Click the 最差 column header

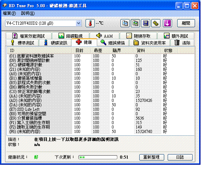tap(100, 50)
